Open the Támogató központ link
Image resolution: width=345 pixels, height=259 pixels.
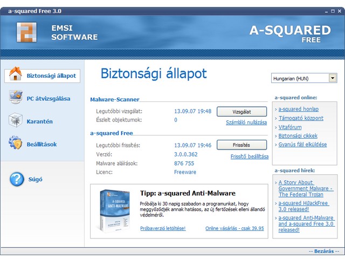coord(301,118)
